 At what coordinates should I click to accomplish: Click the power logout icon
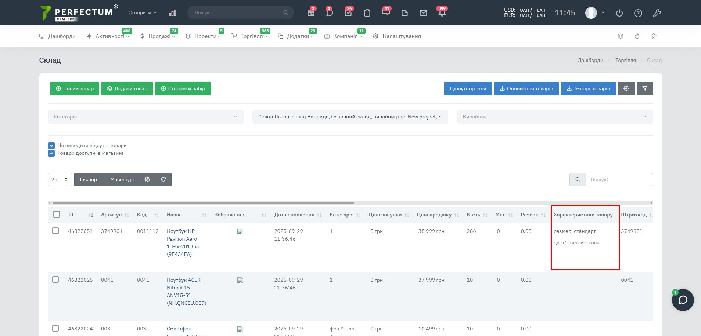[619, 13]
